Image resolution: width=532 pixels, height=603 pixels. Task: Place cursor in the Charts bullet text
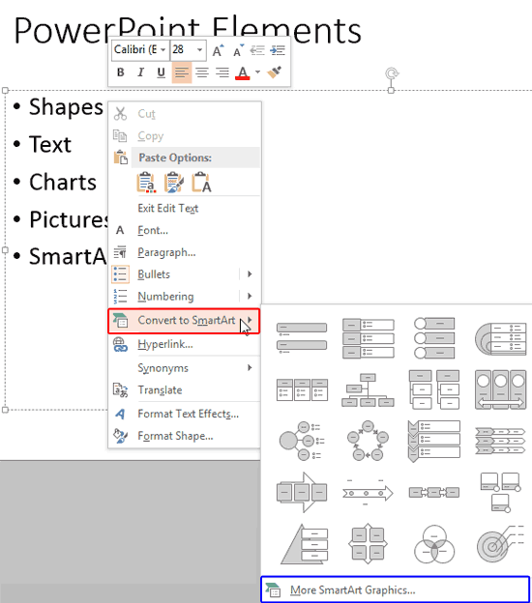(x=63, y=182)
